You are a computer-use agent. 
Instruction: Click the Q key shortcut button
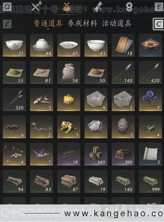tap(7, 7)
